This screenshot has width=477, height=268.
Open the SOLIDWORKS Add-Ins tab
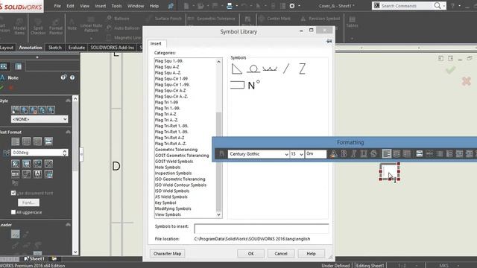pyautogui.click(x=113, y=48)
